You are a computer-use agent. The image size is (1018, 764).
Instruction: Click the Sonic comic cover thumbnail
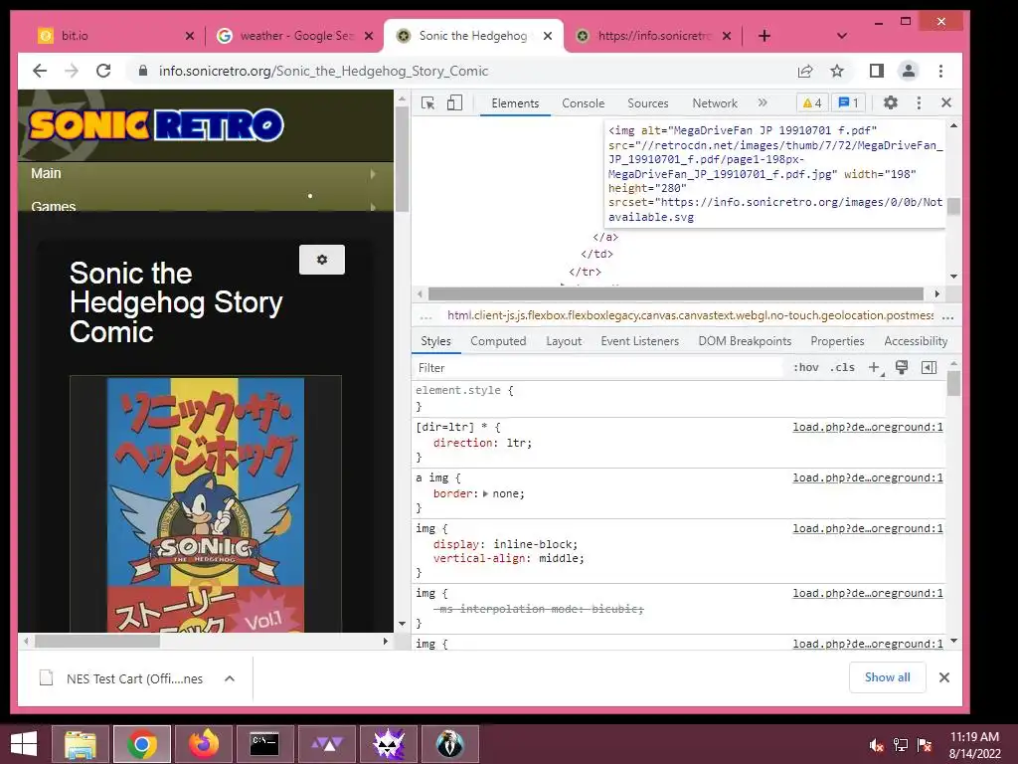click(205, 504)
